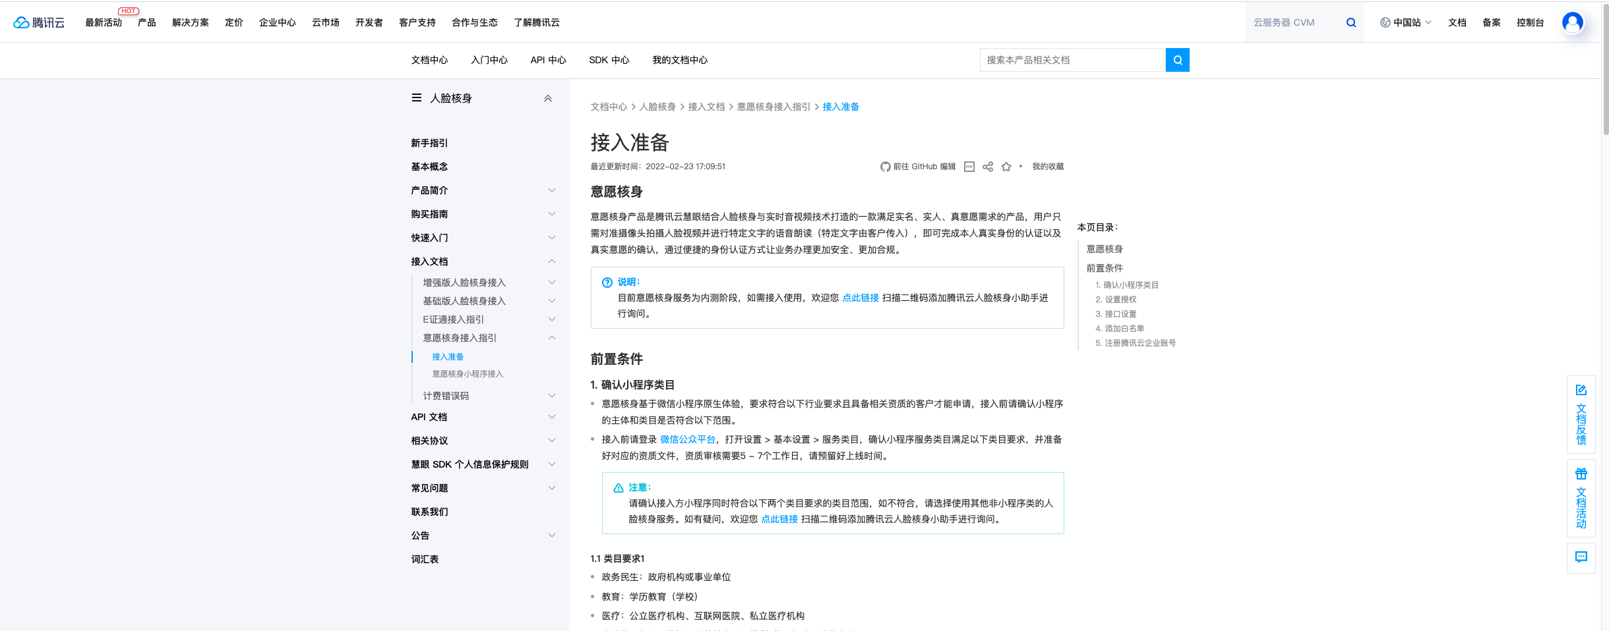Switch to 我的文档中心 tab
Screen dimensions: 1609x631
point(680,60)
